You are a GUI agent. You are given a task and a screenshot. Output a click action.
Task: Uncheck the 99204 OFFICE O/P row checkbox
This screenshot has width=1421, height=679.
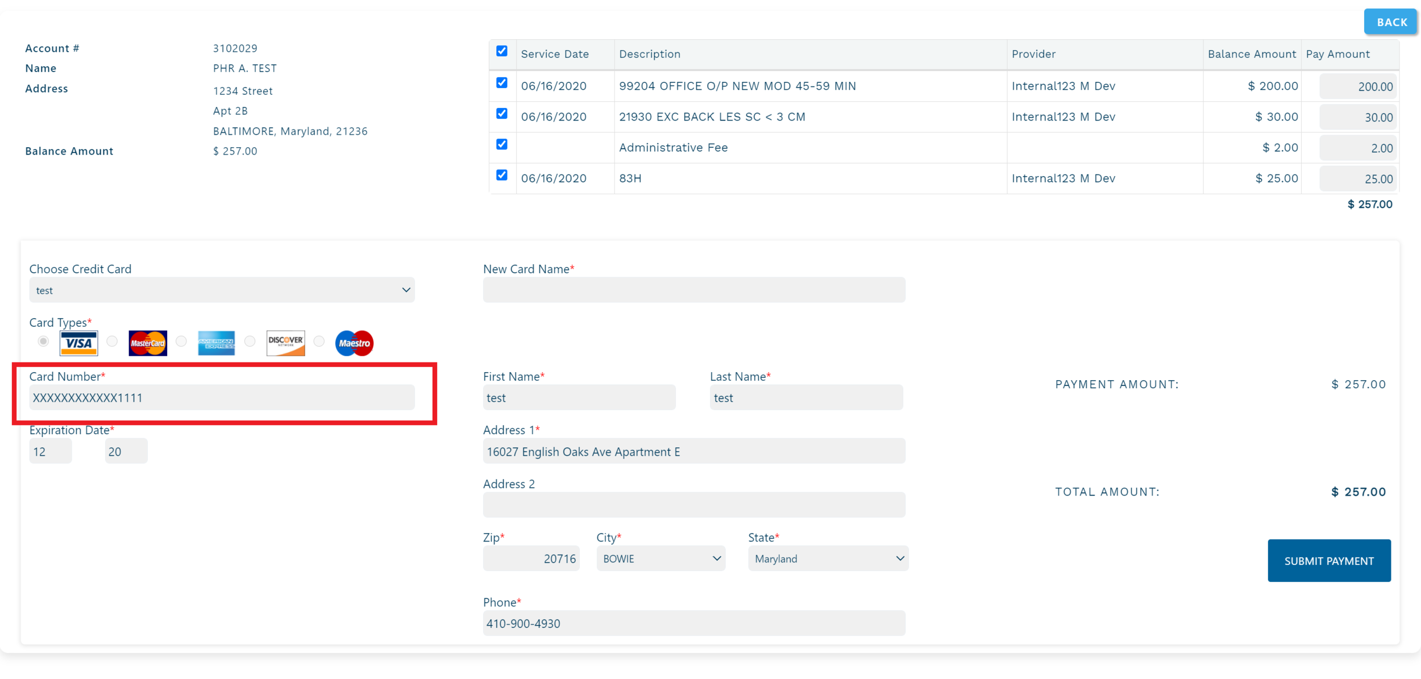[501, 83]
